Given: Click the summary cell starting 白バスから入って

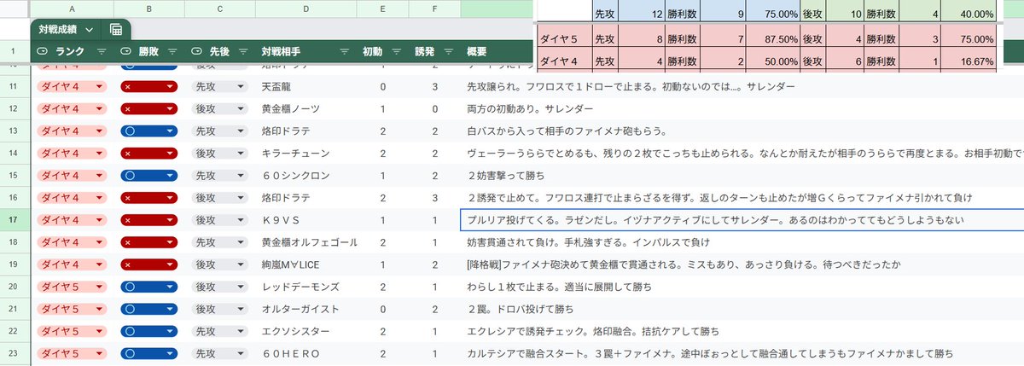Looking at the screenshot, I should coord(741,131).
